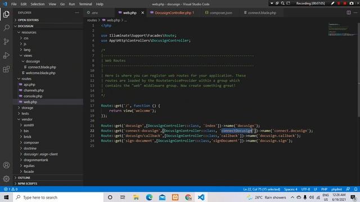This screenshot has width=360, height=202.
Task: Close the web.php editor tab
Action: click(x=142, y=12)
